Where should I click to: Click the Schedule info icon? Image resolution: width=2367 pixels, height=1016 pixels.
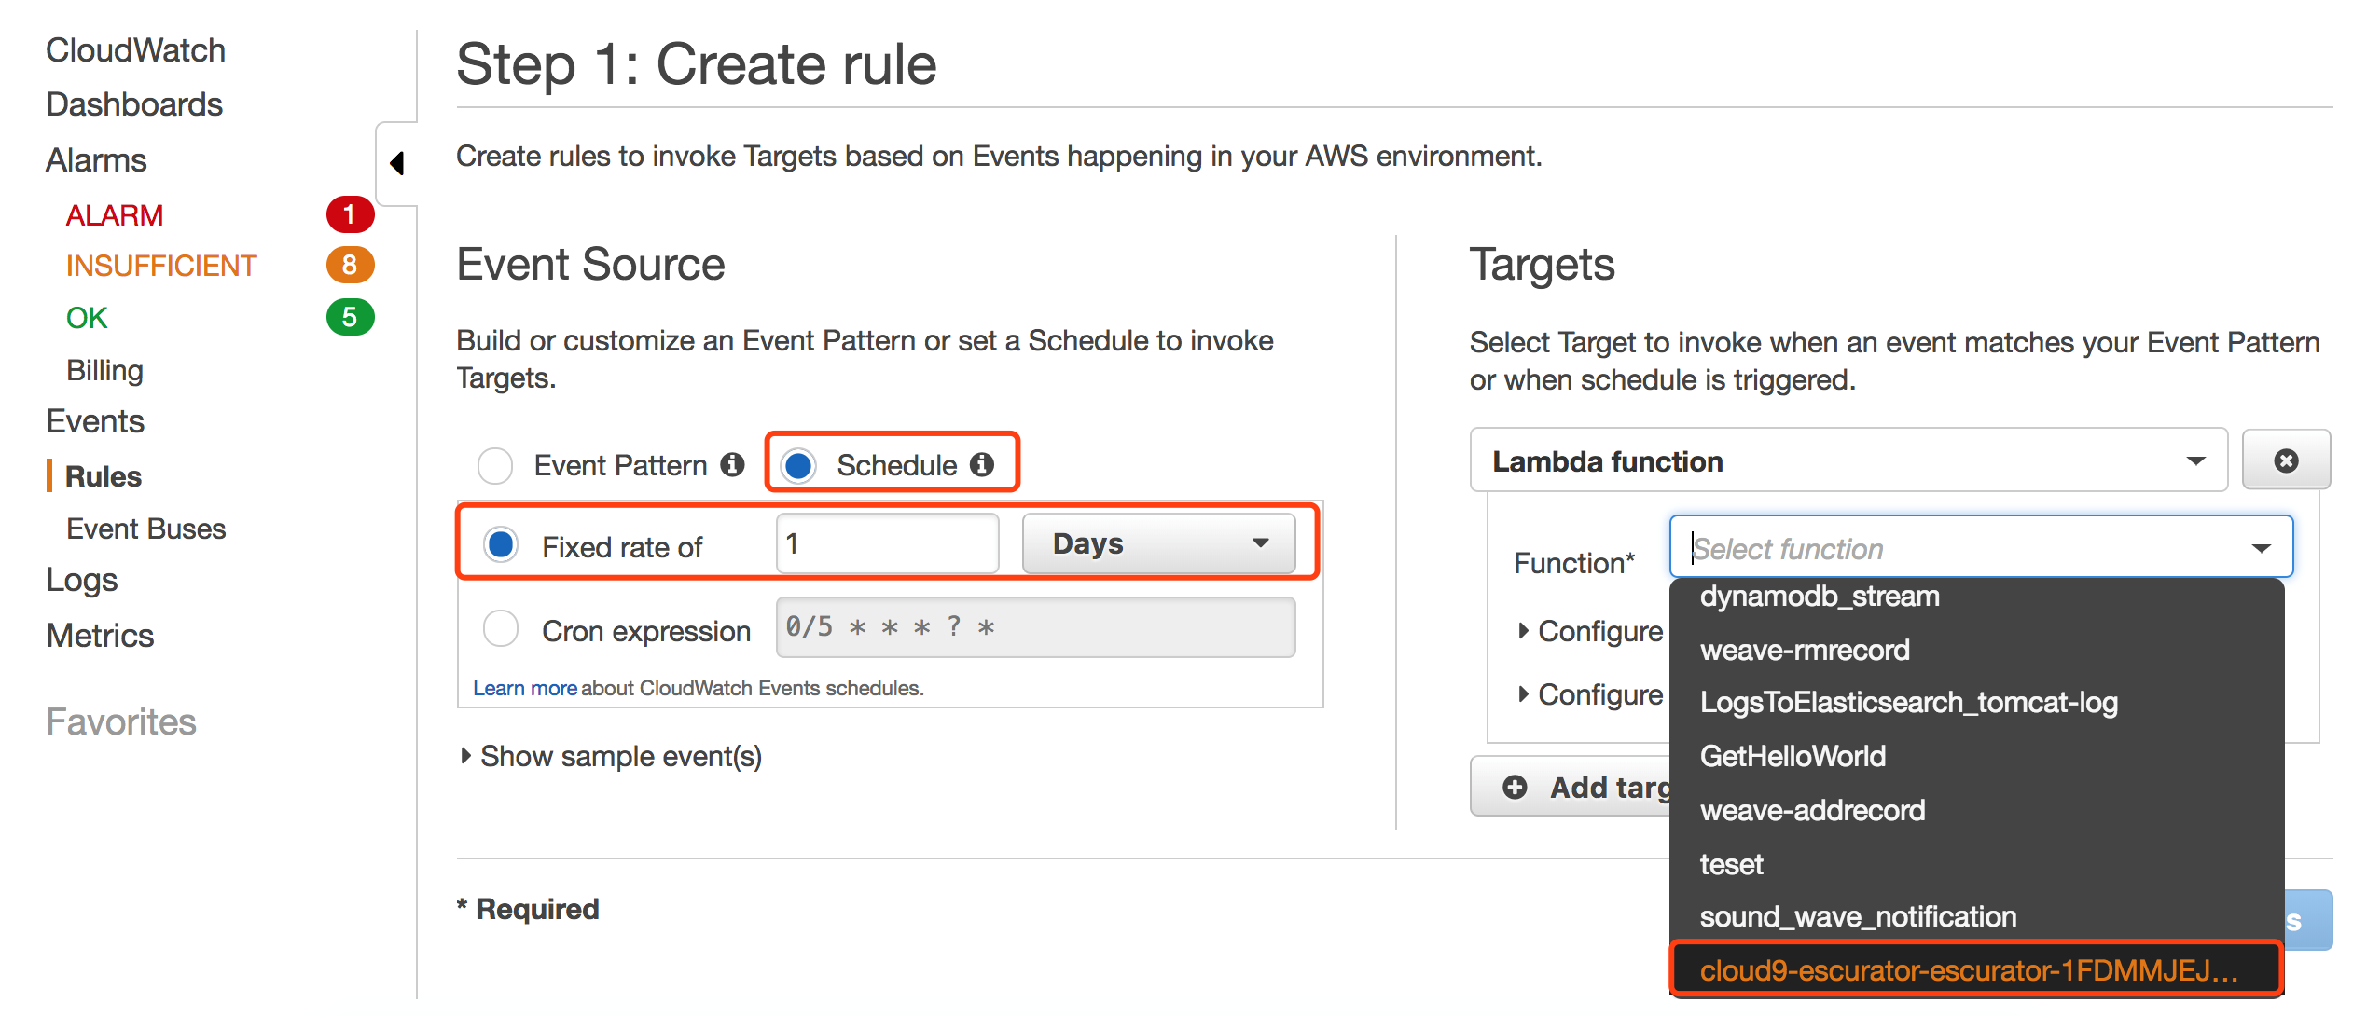point(982,464)
